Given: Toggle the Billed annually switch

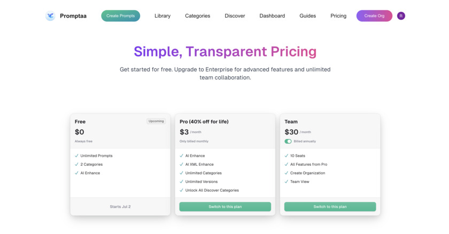Looking at the screenshot, I should click(288, 141).
